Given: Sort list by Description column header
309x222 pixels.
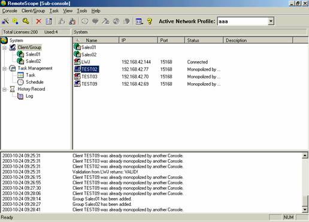Looking at the screenshot, I should pyautogui.click(x=258, y=40).
